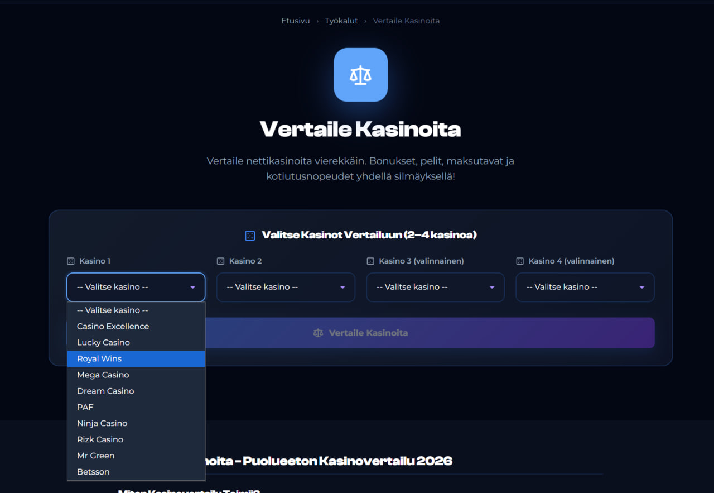Open the Kasino 4 selection dropdown
The width and height of the screenshot is (714, 493).
click(585, 287)
